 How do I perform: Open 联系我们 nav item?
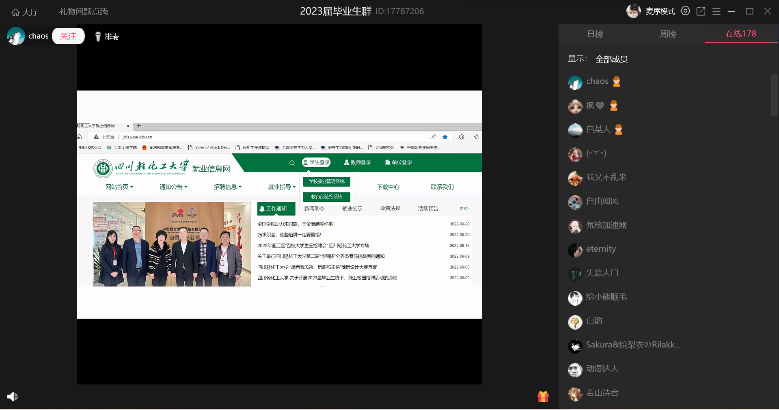(442, 187)
